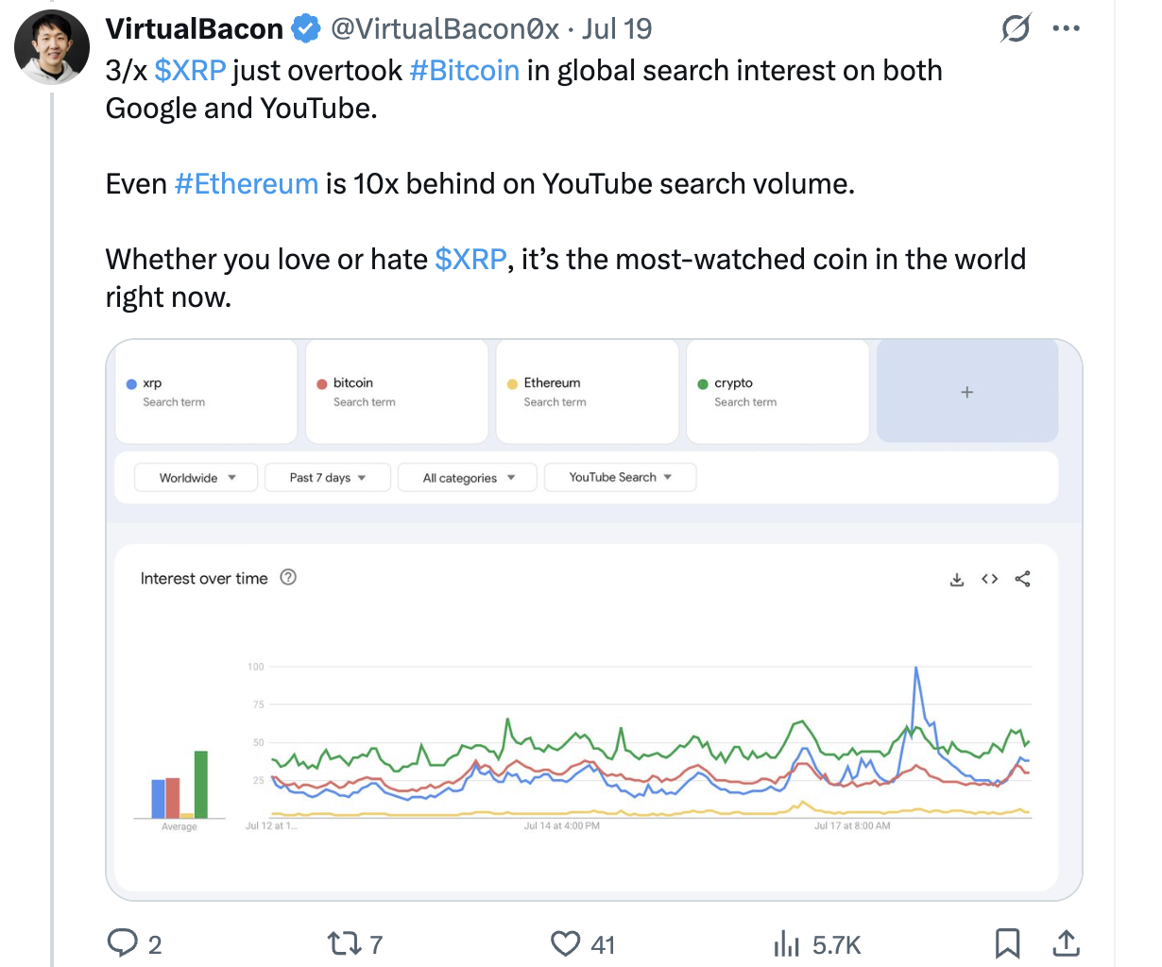Image resolution: width=1162 pixels, height=967 pixels.
Task: Bookmark this tweet
Action: [x=1007, y=942]
